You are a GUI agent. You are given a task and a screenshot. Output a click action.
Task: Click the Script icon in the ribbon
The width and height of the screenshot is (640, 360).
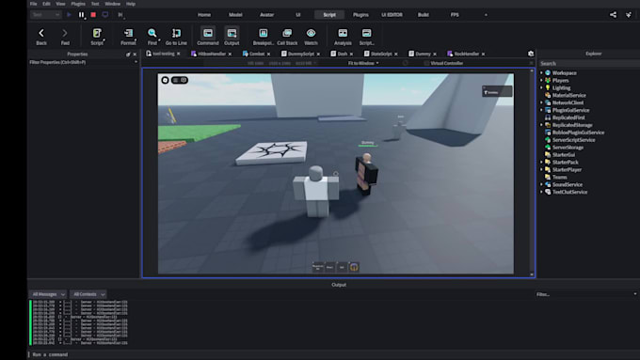click(97, 37)
